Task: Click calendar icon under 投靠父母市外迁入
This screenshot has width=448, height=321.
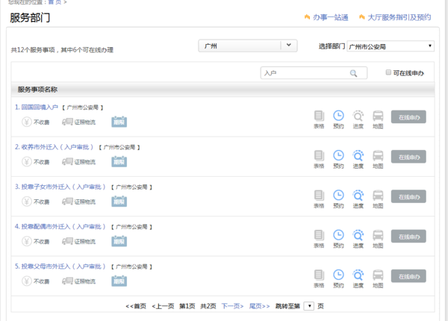Action: [119, 281]
